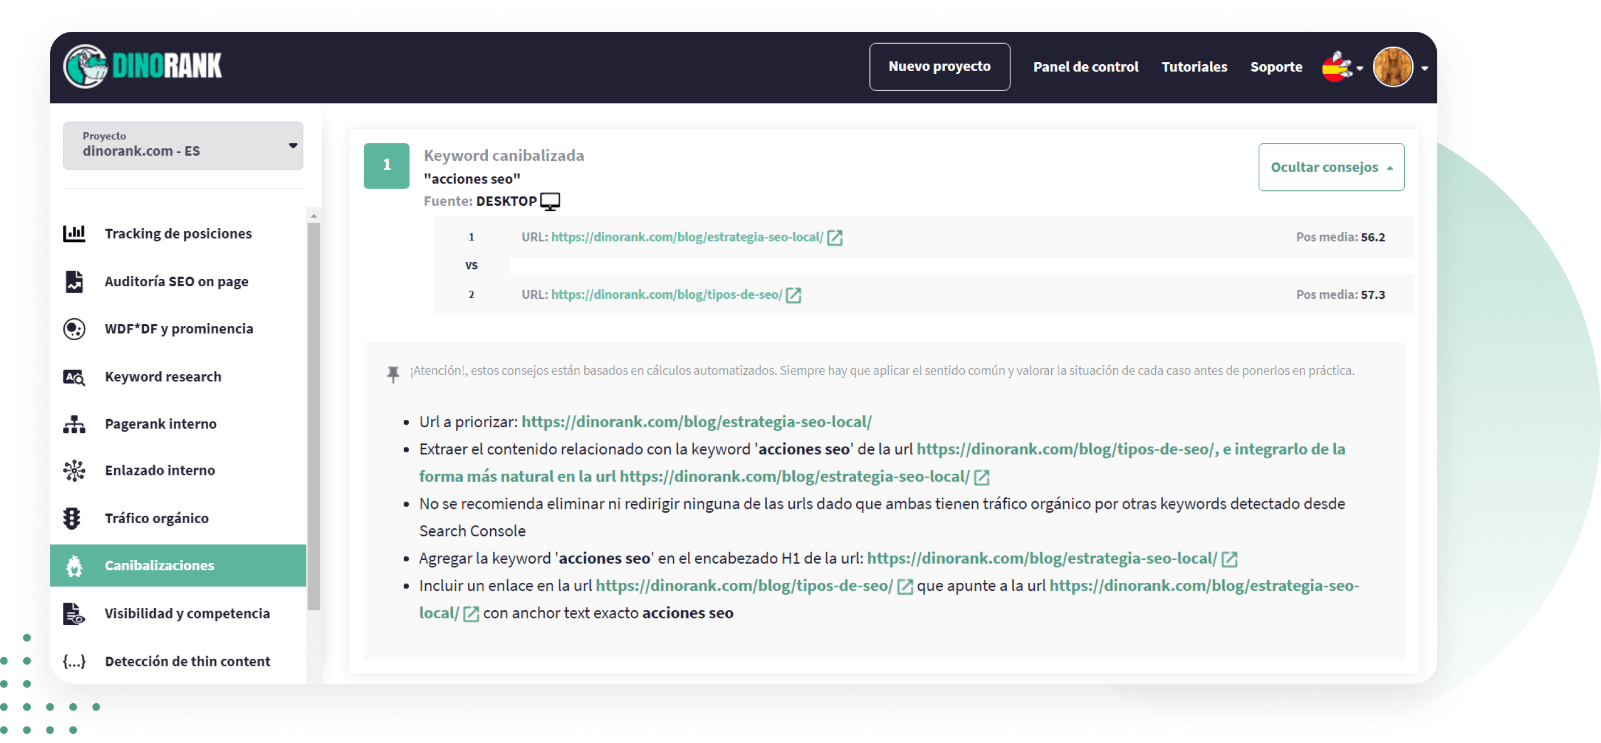Select the Canibalizaciones menu item
Image resolution: width=1601 pixels, height=743 pixels.
tap(178, 565)
